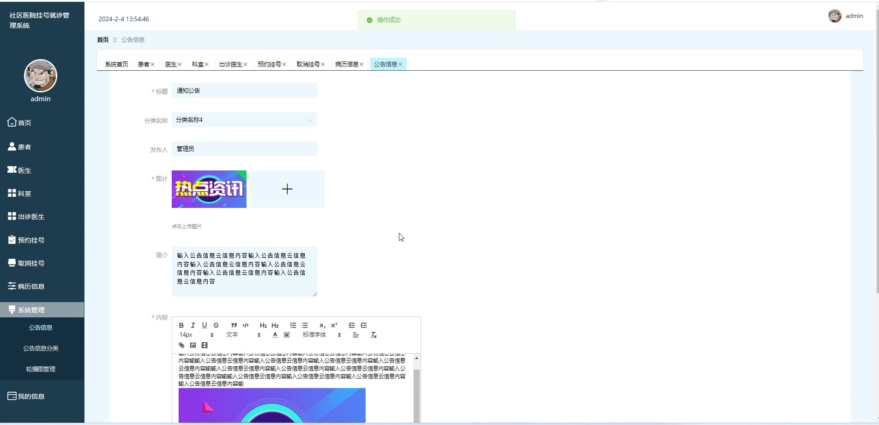Open the text color picker

click(x=275, y=335)
